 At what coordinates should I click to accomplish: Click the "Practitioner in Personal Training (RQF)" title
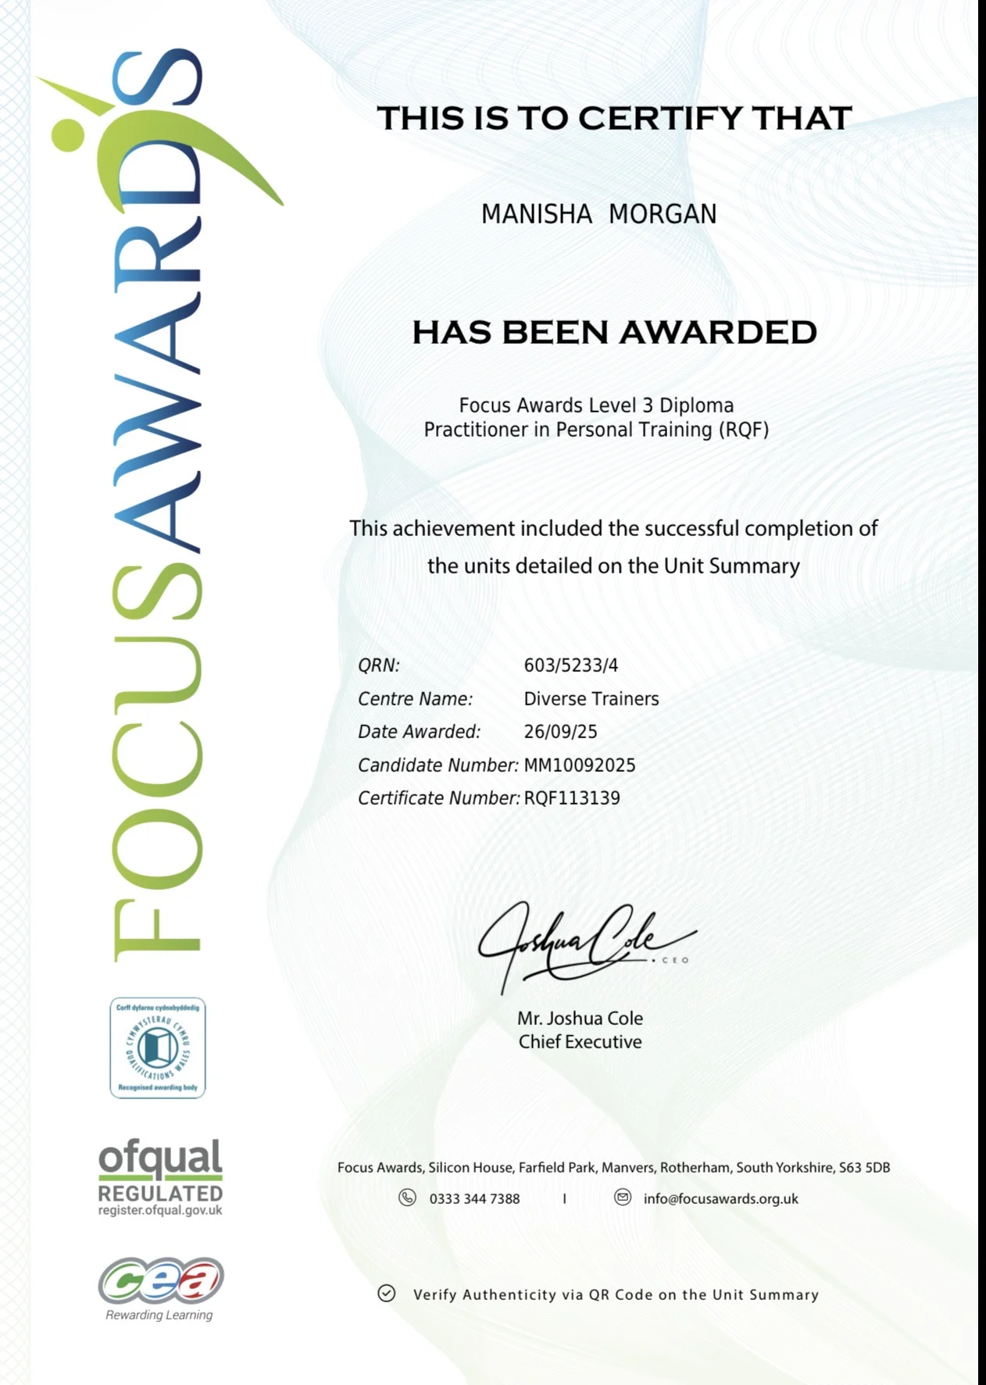[596, 430]
